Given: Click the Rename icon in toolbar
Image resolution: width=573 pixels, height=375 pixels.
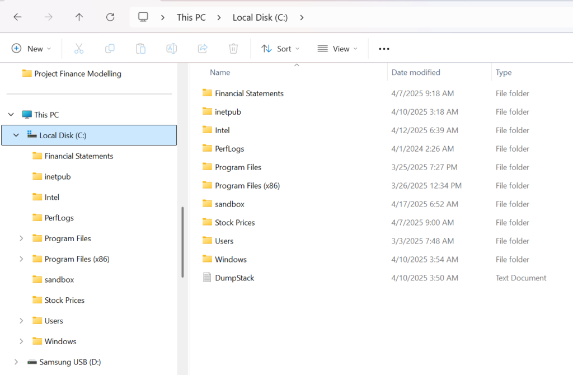Looking at the screenshot, I should [x=172, y=49].
